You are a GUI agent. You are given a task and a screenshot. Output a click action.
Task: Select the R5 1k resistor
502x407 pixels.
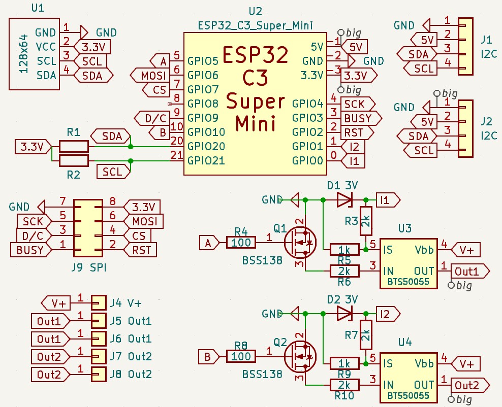344,249
